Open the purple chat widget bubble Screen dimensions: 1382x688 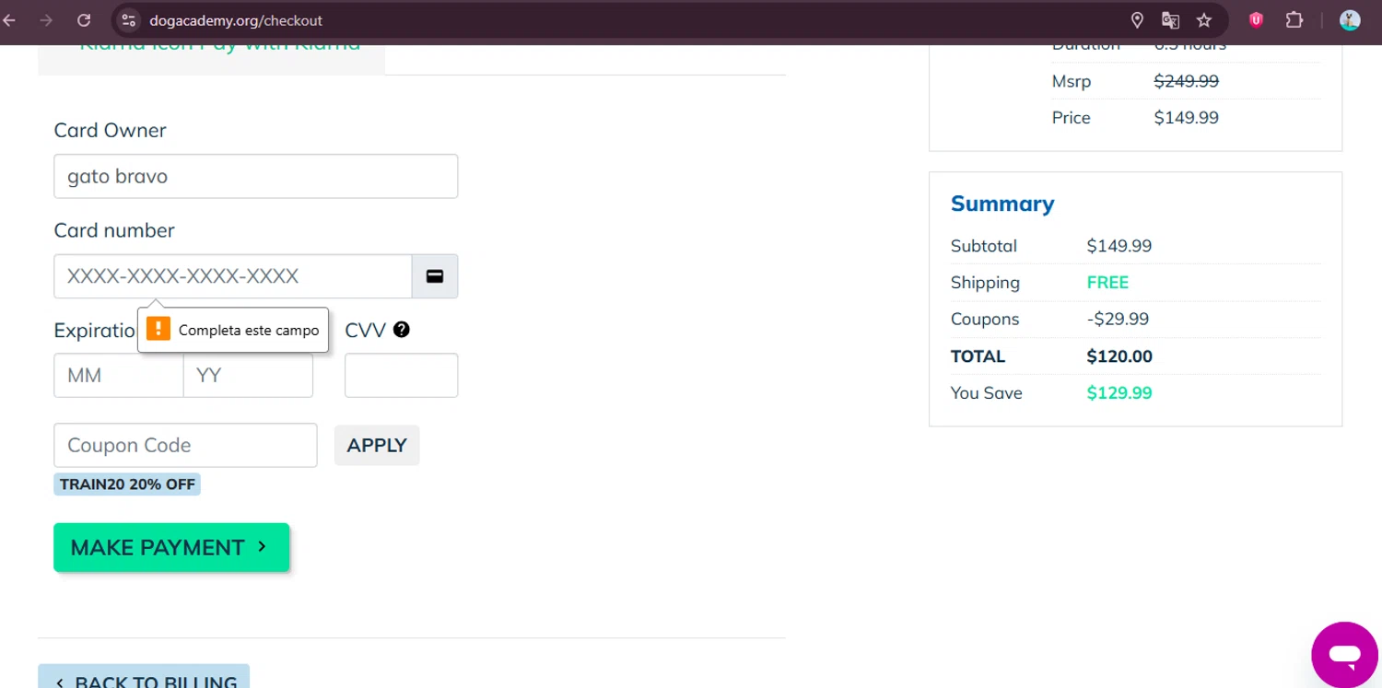pyautogui.click(x=1345, y=655)
